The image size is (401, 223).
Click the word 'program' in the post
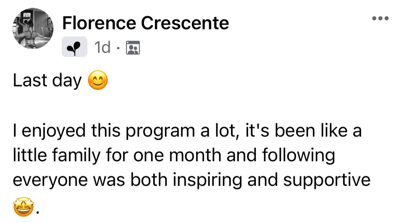[160, 131]
